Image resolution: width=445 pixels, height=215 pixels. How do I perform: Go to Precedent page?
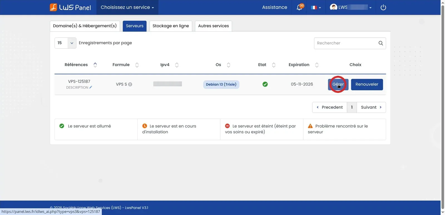[x=330, y=107]
